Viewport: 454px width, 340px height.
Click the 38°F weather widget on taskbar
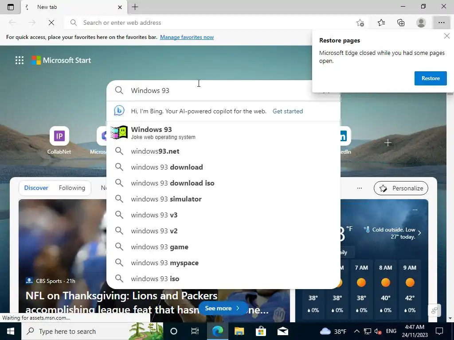click(x=333, y=331)
